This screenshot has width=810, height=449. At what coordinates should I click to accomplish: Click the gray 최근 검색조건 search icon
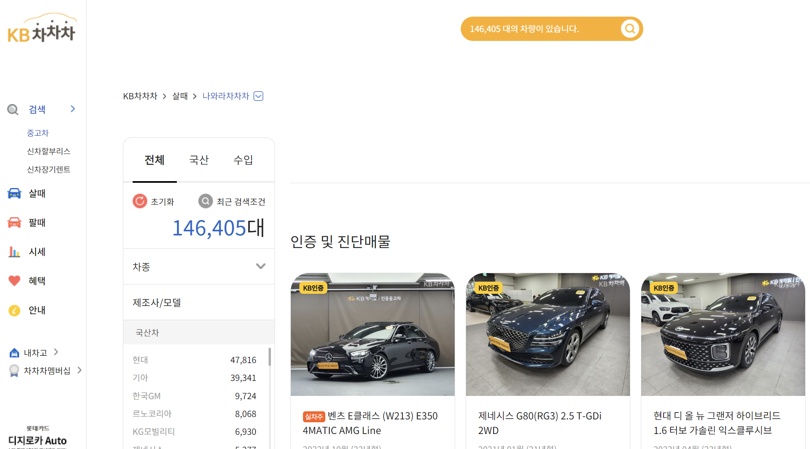tap(206, 201)
